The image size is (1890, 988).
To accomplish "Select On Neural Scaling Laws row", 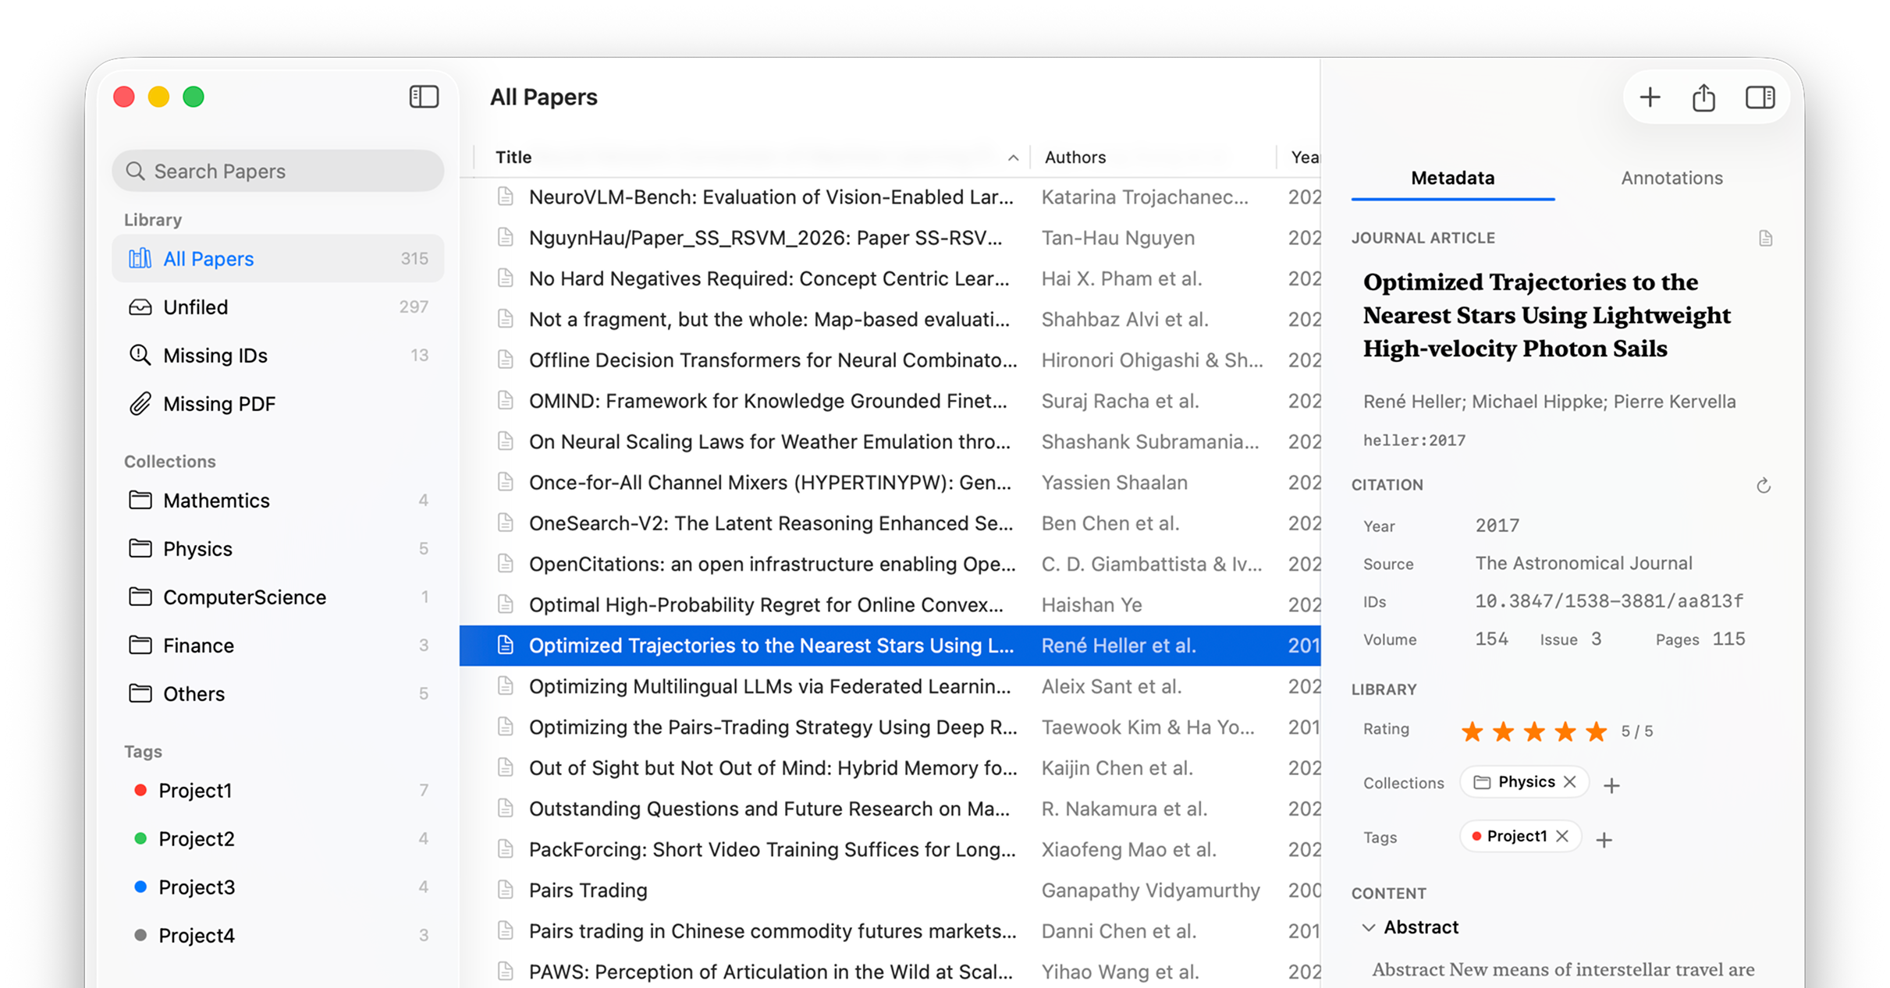I will tap(890, 441).
